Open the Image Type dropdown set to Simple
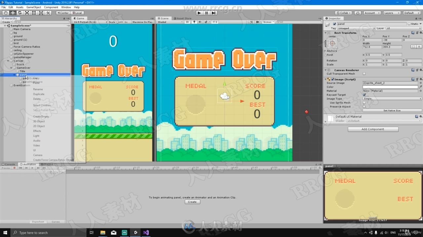423x237 pixels. coord(392,99)
